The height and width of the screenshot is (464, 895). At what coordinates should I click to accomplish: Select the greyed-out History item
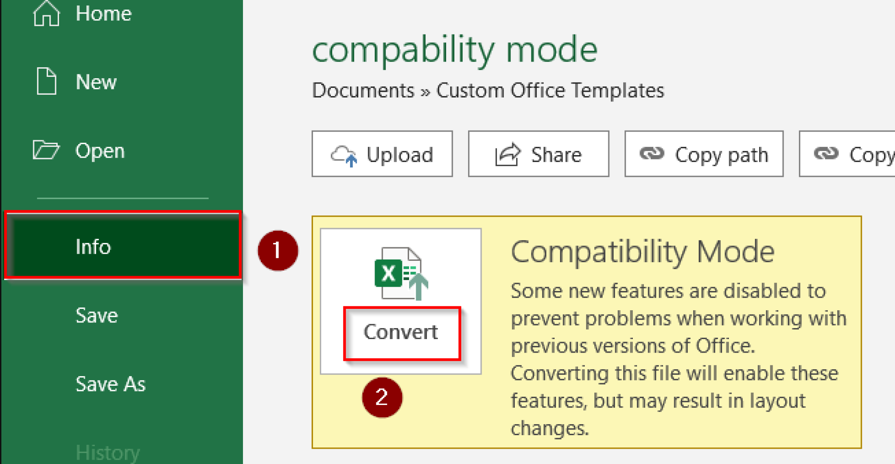tap(108, 452)
